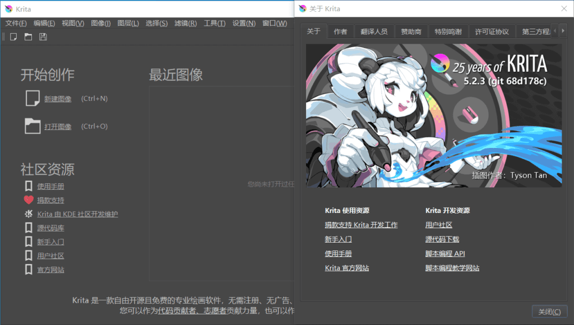Switch to the 作者 tab

point(340,32)
